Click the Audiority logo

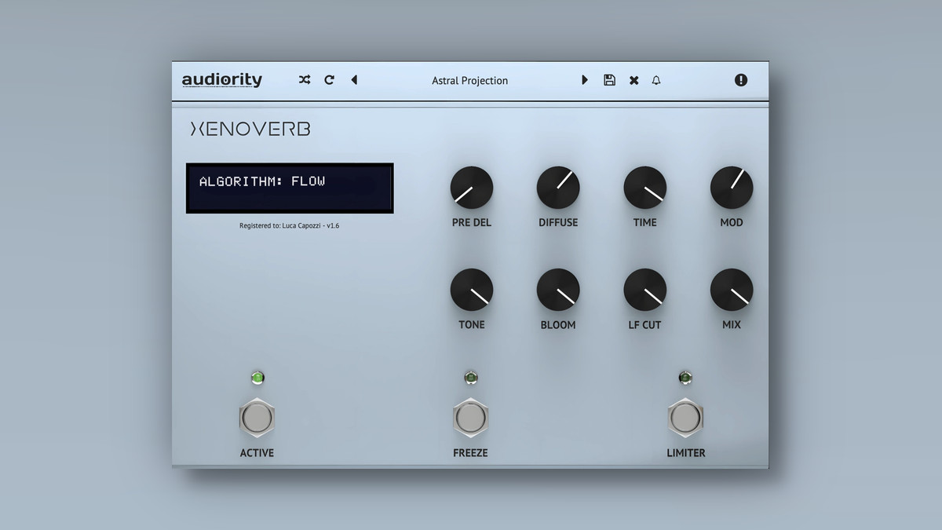222,80
